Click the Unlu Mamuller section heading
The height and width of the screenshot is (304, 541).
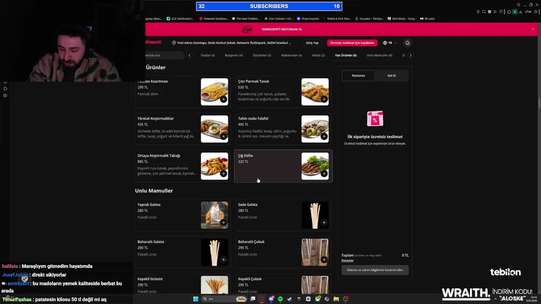154,191
